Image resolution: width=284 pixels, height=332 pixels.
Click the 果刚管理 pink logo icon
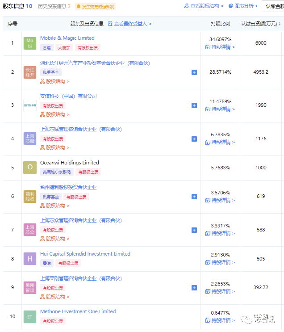click(x=30, y=288)
